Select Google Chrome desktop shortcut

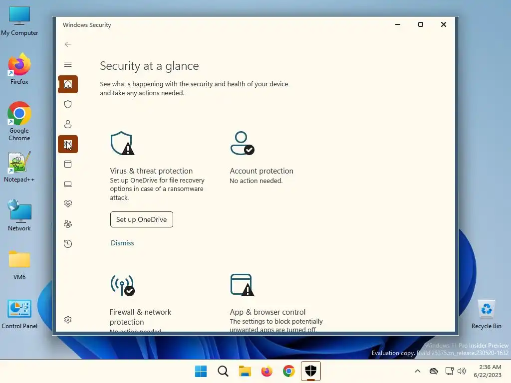(x=19, y=121)
